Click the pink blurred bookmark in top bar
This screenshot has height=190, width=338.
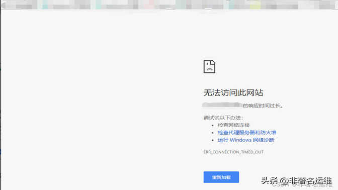tap(150, 5)
